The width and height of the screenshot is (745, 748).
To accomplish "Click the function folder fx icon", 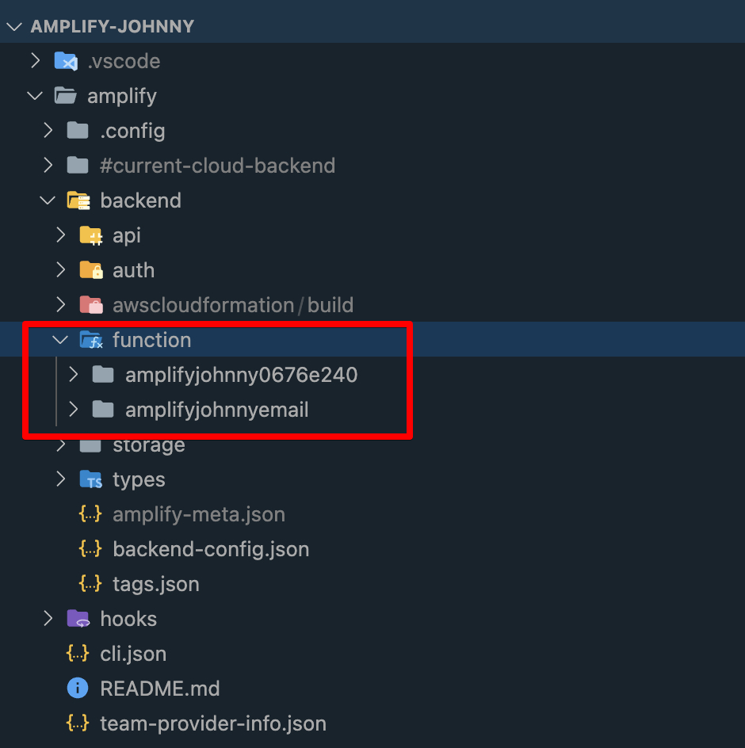I will point(90,341).
